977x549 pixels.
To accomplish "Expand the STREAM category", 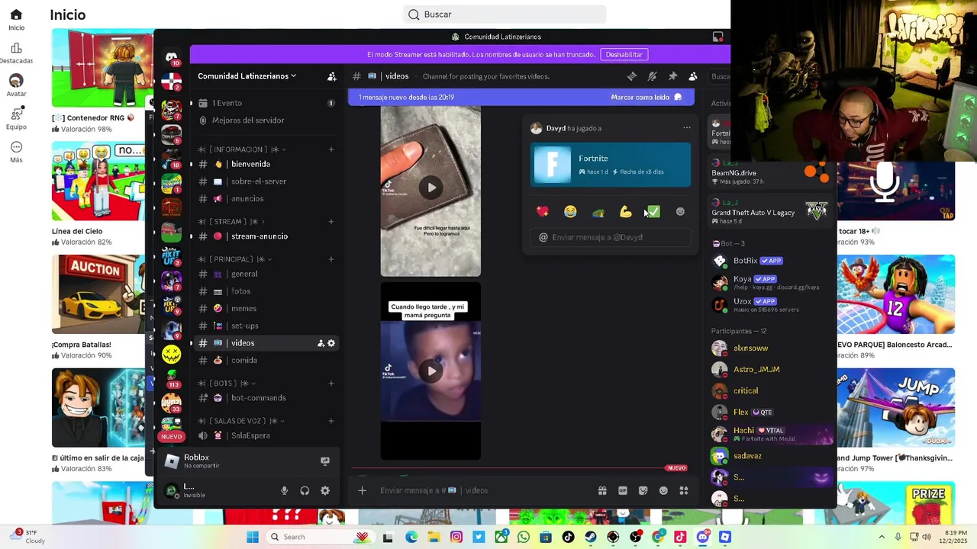I will click(x=232, y=222).
